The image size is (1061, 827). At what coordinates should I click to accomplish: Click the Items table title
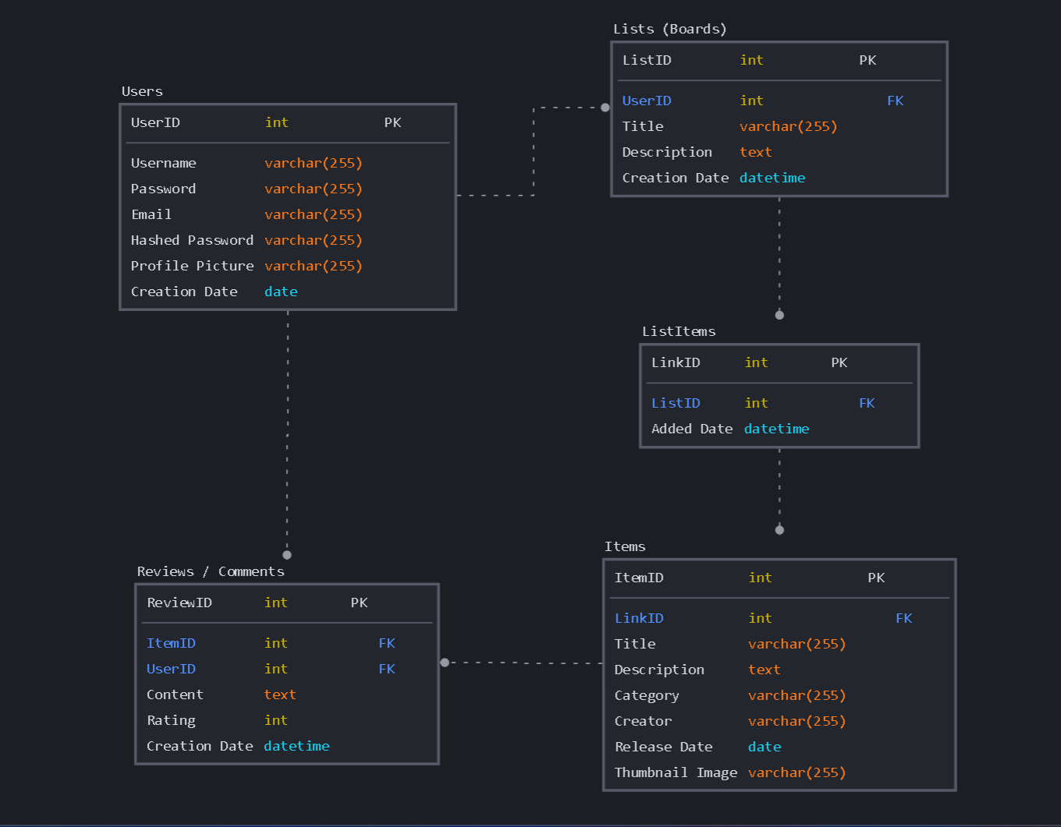624,546
